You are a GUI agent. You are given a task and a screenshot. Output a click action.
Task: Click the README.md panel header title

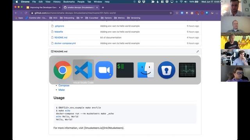[x=61, y=51]
